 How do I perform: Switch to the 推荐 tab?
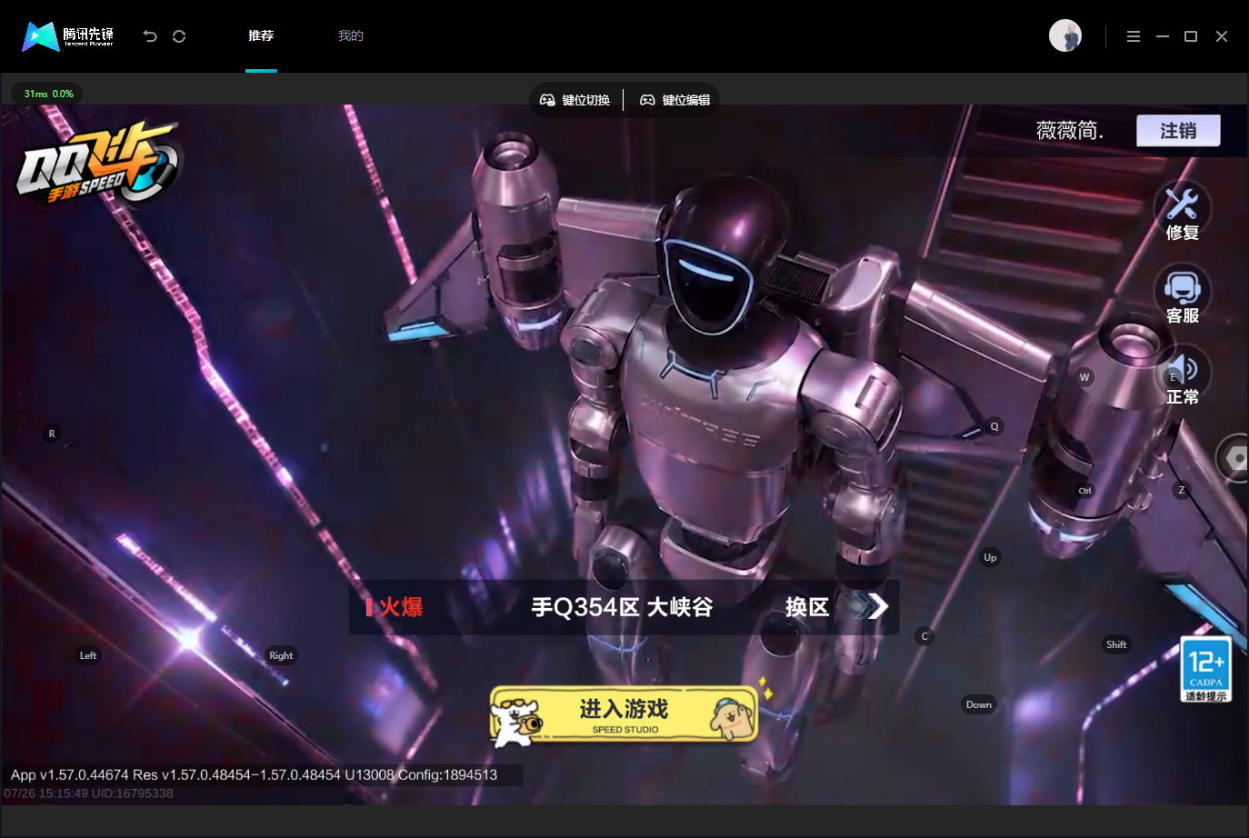click(x=261, y=36)
